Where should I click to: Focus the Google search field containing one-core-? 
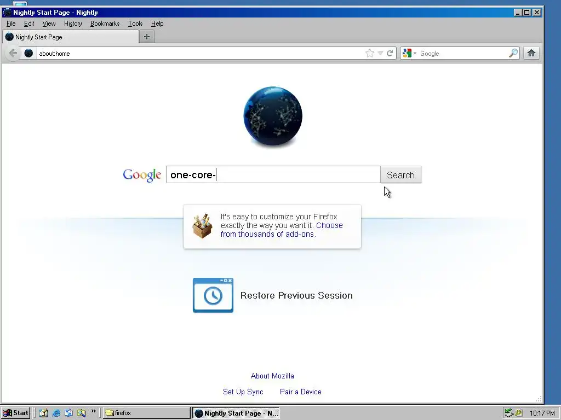[273, 174]
